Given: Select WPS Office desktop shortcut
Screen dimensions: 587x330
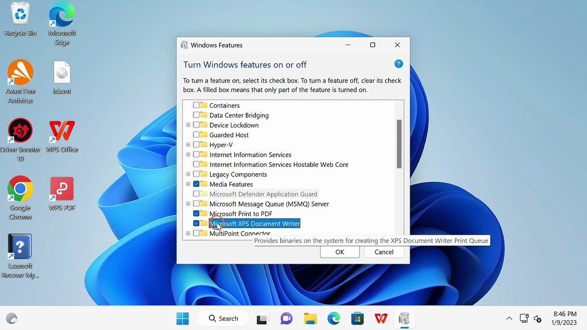Looking at the screenshot, I should coord(62,136).
